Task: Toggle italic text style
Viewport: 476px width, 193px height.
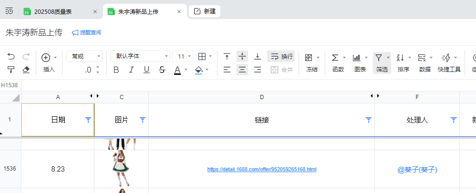Action: point(132,70)
